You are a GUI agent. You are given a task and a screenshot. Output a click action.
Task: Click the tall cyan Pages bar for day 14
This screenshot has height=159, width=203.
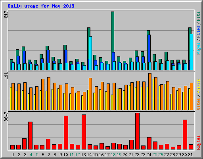coord(90,53)
